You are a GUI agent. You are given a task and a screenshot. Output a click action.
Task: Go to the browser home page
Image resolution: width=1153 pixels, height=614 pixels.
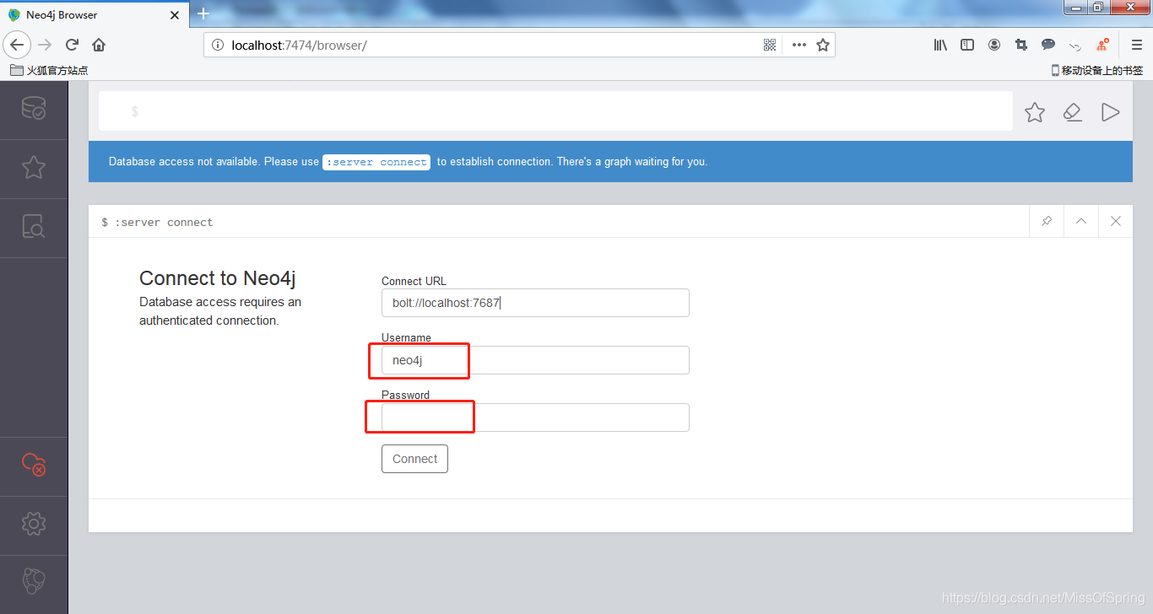(99, 45)
